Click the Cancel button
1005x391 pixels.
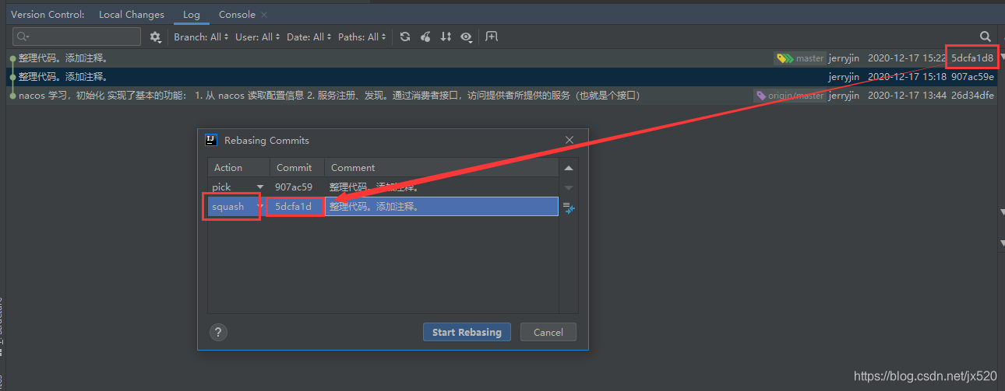(x=548, y=332)
